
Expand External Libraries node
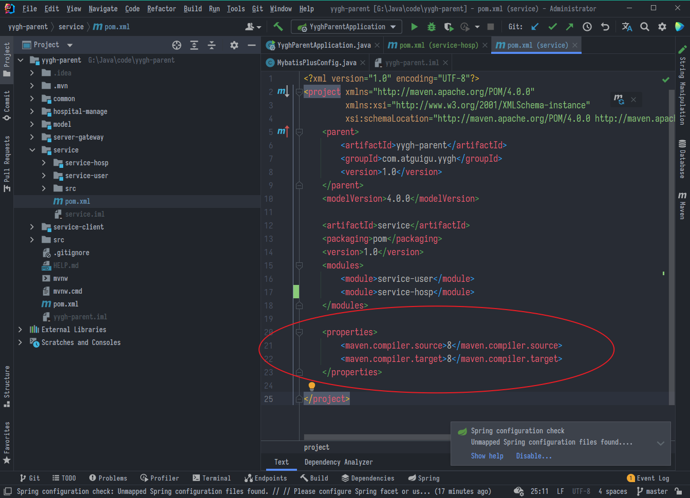(x=20, y=330)
